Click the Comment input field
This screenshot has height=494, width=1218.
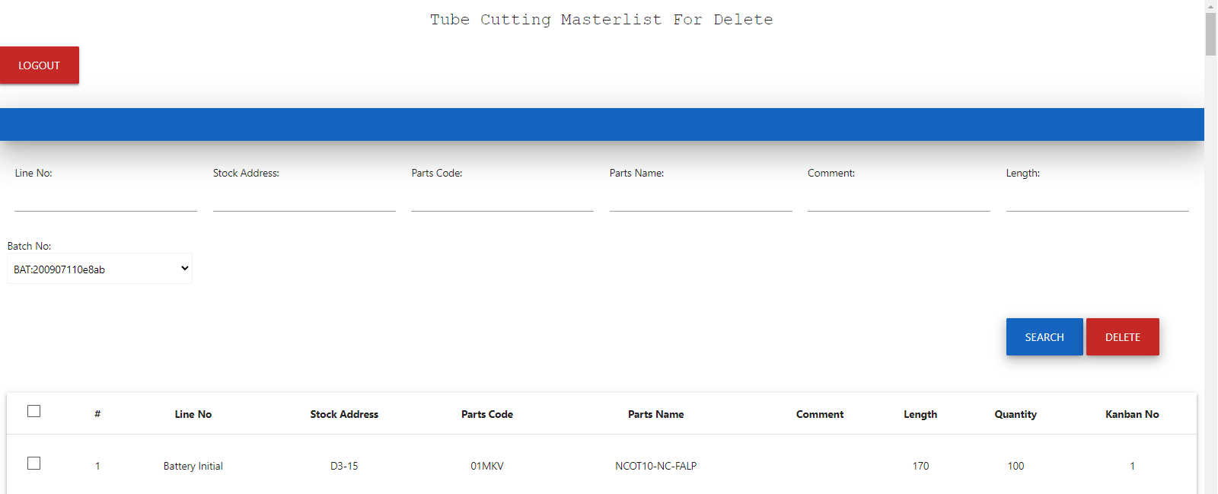click(x=898, y=199)
